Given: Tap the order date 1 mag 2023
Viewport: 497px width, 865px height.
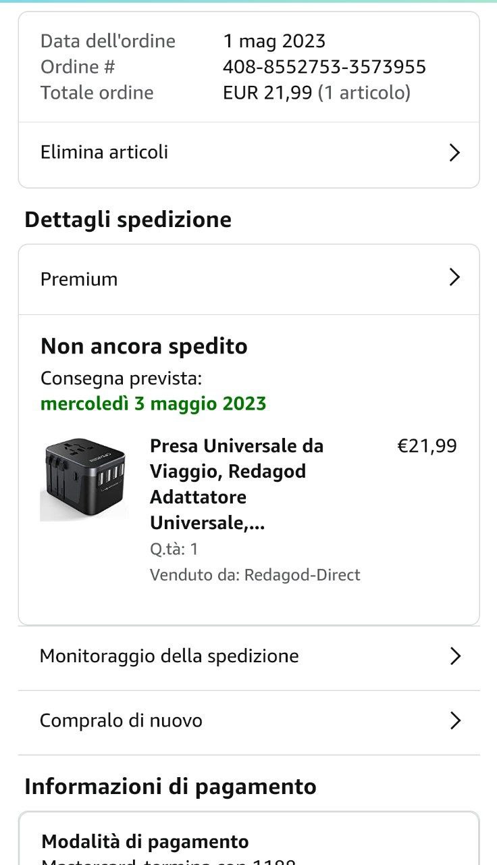Looking at the screenshot, I should (274, 41).
